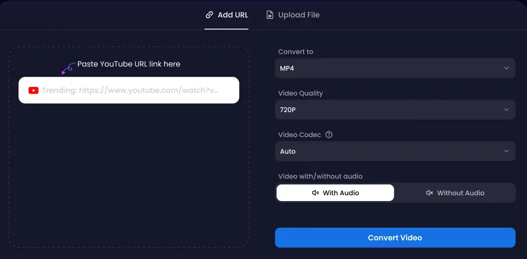This screenshot has height=259, width=527.
Task: Click the muted speaker icon
Action: pyautogui.click(x=430, y=193)
